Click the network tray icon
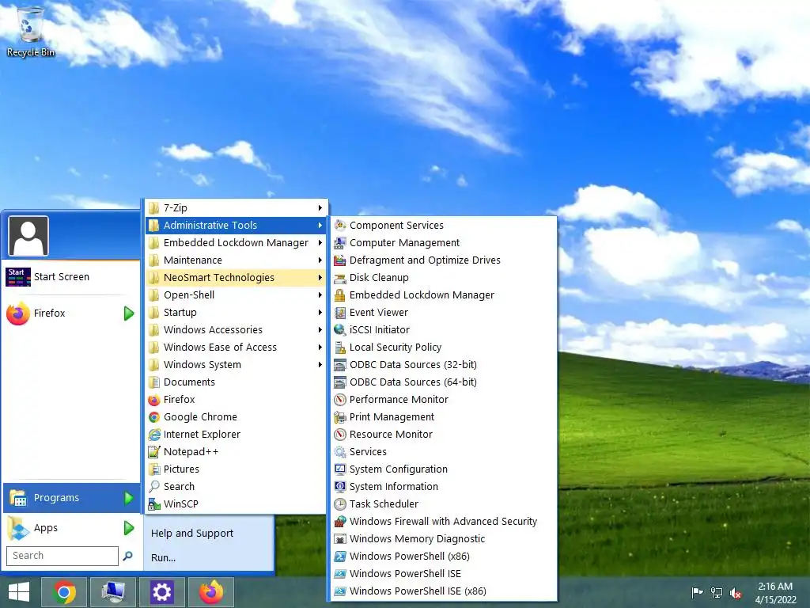 [x=717, y=593]
